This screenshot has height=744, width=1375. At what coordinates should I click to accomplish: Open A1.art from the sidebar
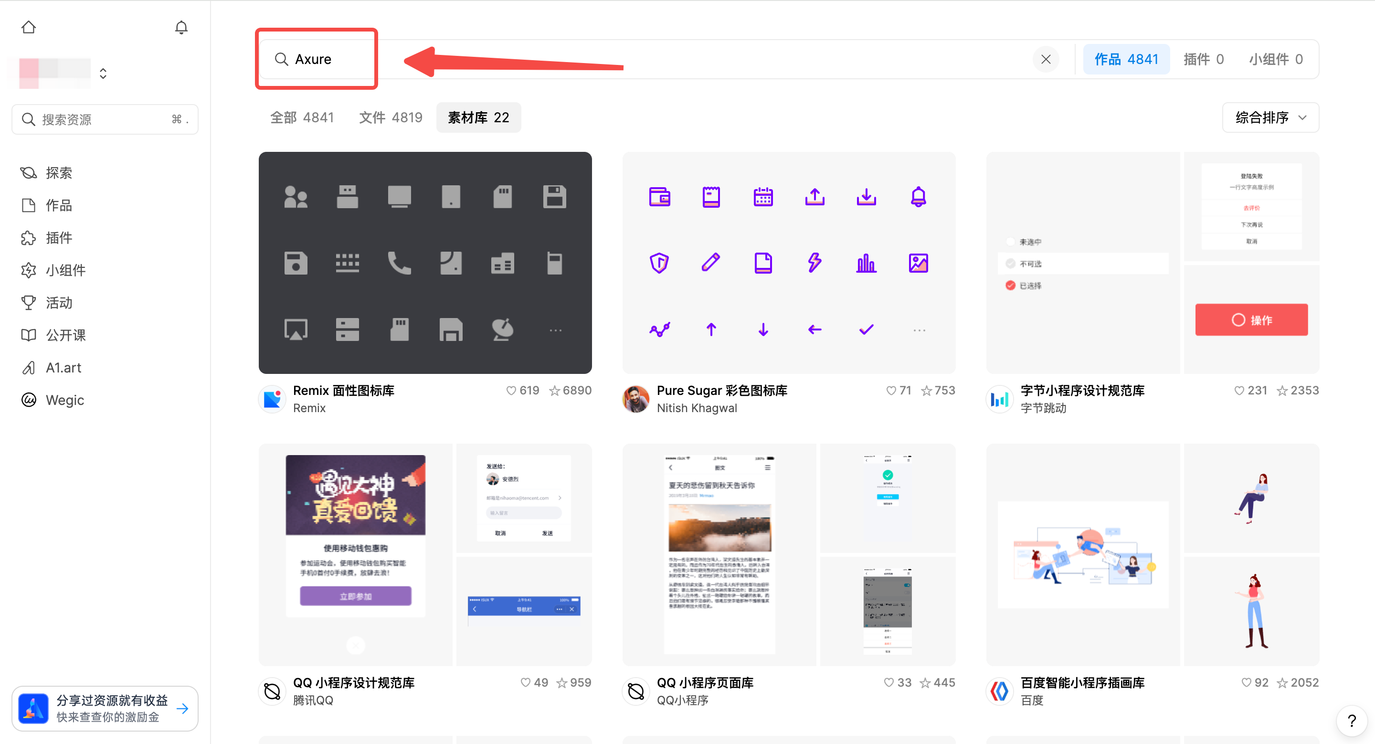[63, 367]
